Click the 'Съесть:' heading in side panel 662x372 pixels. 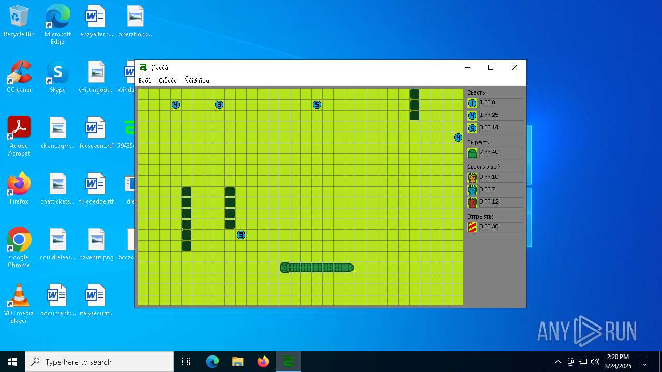click(476, 92)
